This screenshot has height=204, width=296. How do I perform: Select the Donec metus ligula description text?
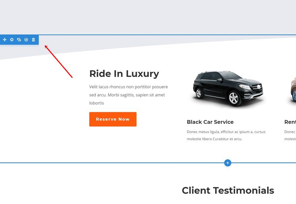[x=226, y=135]
